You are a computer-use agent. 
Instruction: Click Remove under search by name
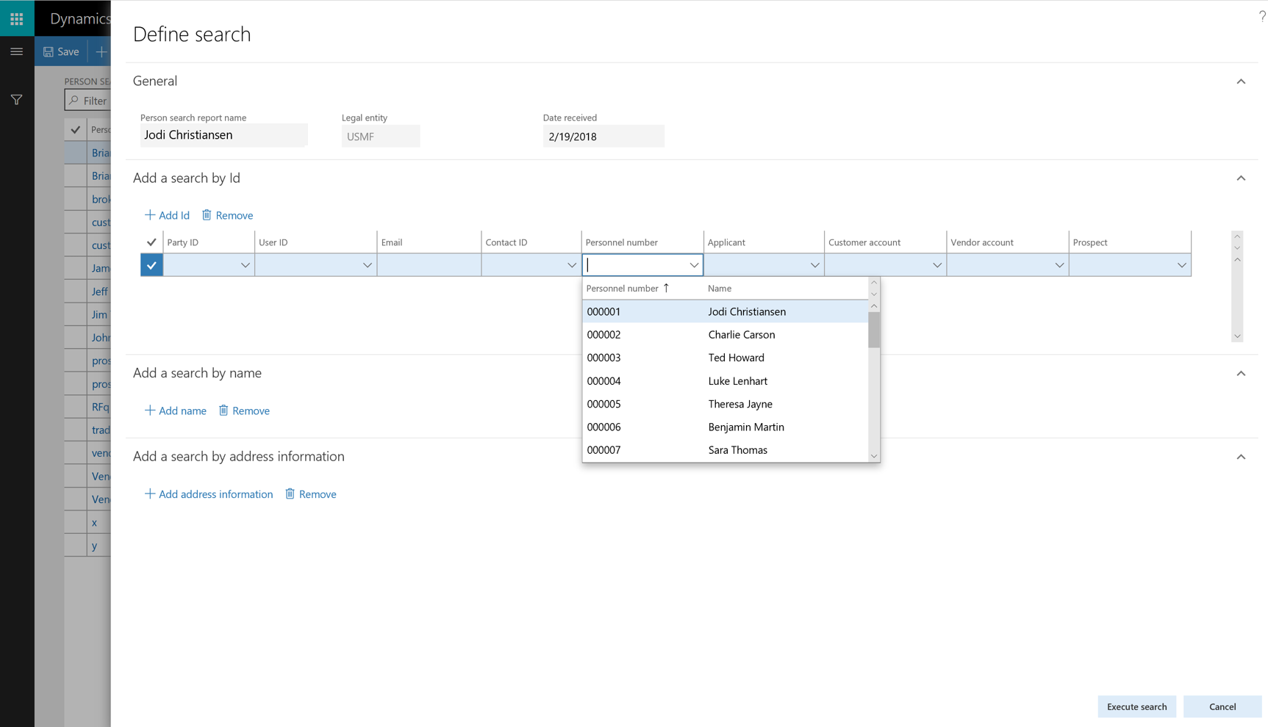244,410
